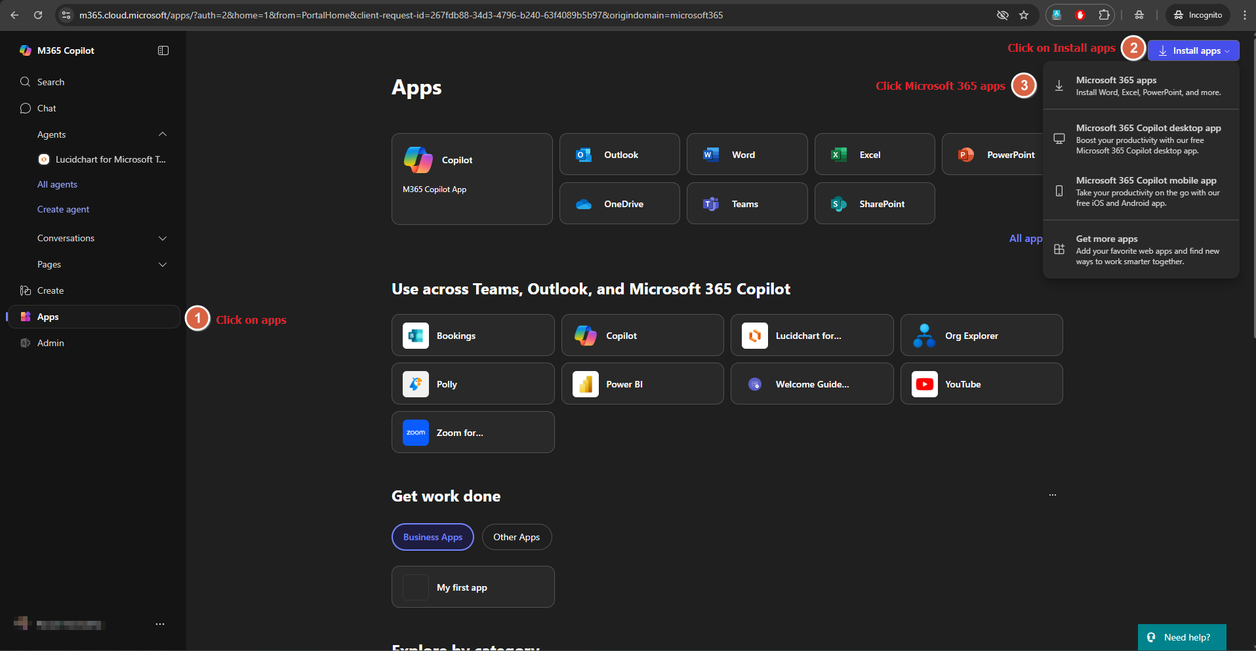1256x651 pixels.
Task: Open the Copilot card under Use across Teams
Action: click(x=643, y=336)
